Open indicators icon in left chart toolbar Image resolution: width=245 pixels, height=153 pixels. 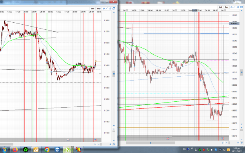click(x=103, y=9)
